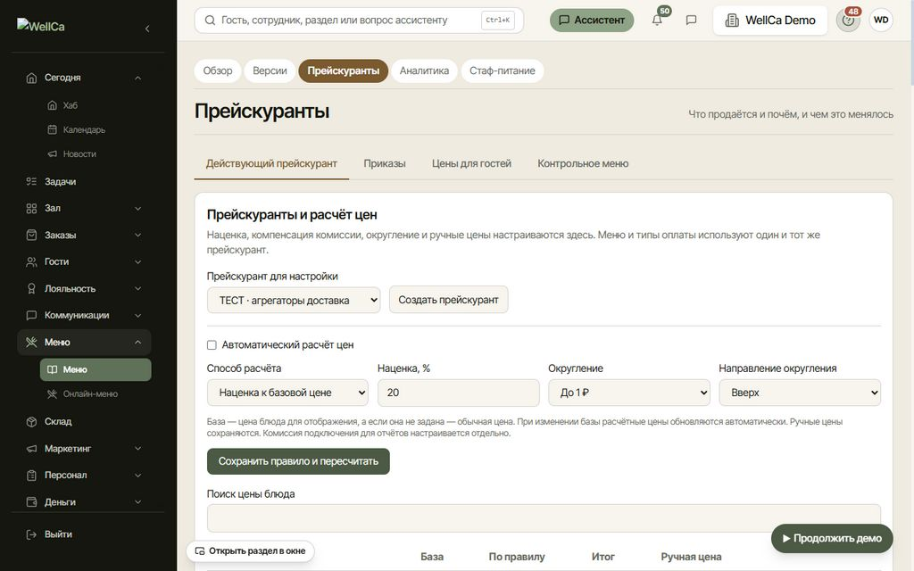Click the Ручная цена column header
This screenshot has height=571, width=914.
691,557
